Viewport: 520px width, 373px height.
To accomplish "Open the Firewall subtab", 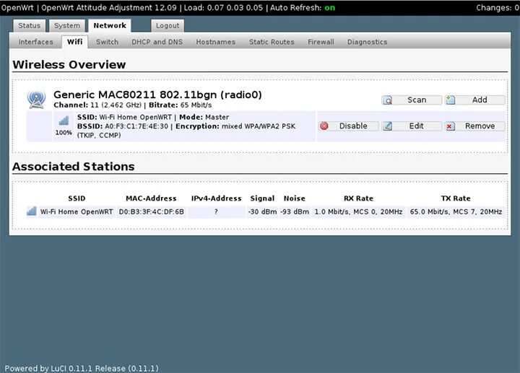I will pyautogui.click(x=321, y=42).
